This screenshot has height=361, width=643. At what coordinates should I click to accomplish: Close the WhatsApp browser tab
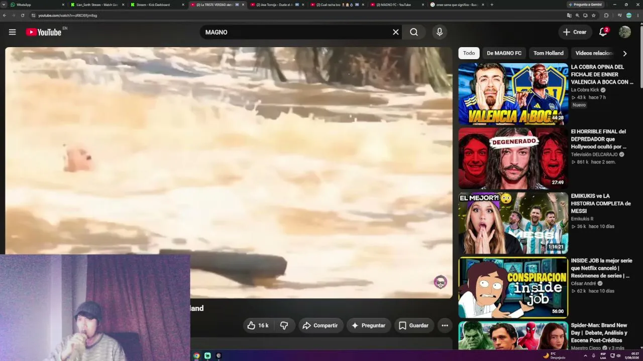pyautogui.click(x=63, y=5)
